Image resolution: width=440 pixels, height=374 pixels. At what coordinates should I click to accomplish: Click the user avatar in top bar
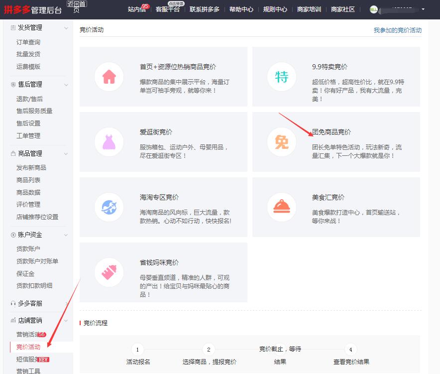point(373,9)
